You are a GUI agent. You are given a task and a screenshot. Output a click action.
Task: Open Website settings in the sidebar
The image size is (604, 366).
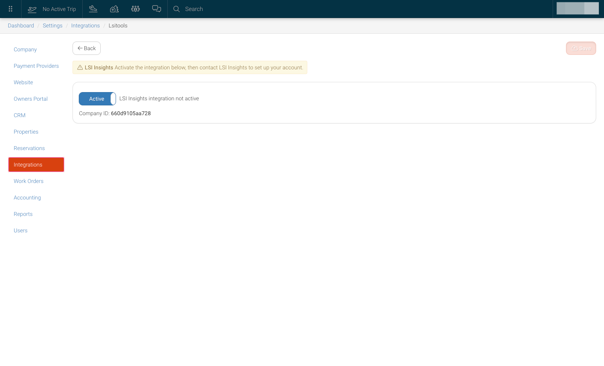pos(24,82)
